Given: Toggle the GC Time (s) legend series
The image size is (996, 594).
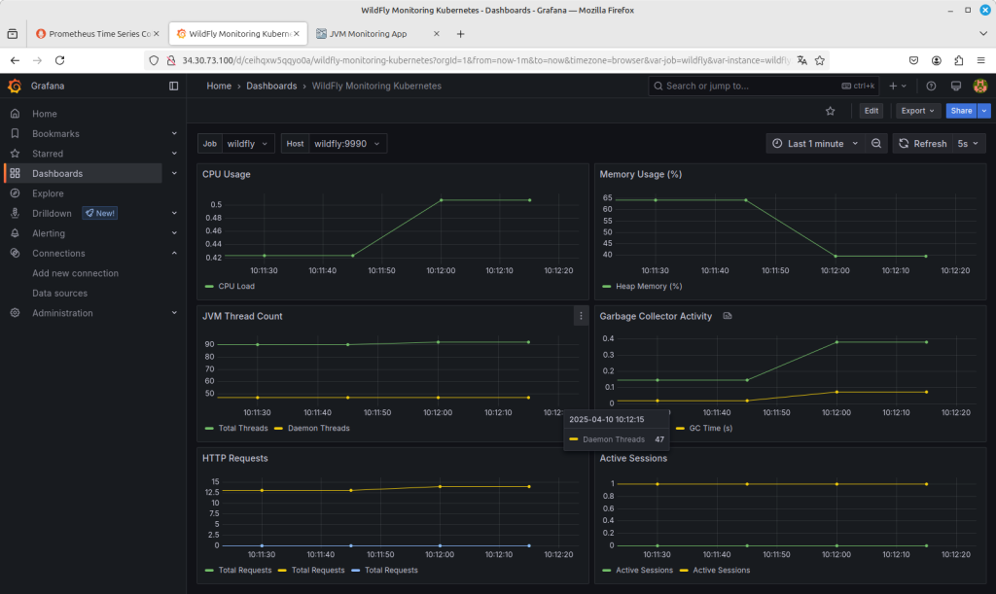Looking at the screenshot, I should [710, 429].
